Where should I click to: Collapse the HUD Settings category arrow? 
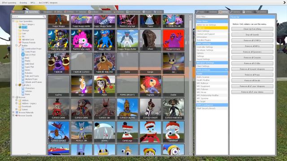point(226,70)
